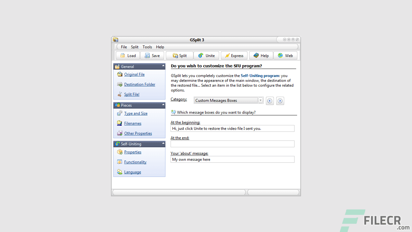Open the Original File link

(134, 74)
